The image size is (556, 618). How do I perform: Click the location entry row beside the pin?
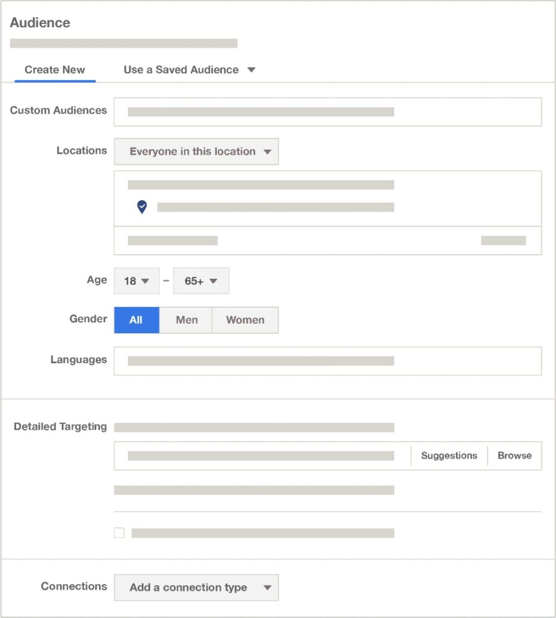276,206
